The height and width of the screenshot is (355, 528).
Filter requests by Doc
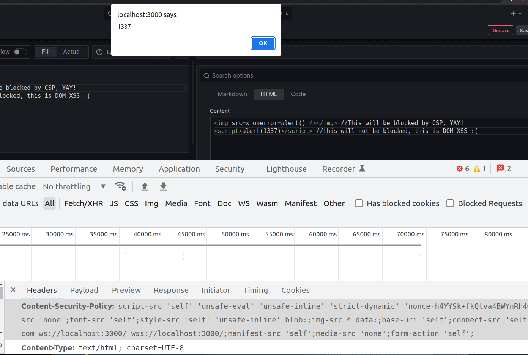[224, 203]
